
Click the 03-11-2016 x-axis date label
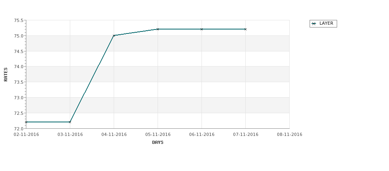pyautogui.click(x=70, y=134)
